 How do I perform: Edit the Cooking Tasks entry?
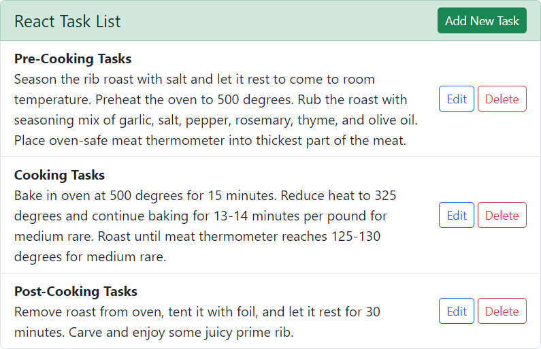point(457,216)
